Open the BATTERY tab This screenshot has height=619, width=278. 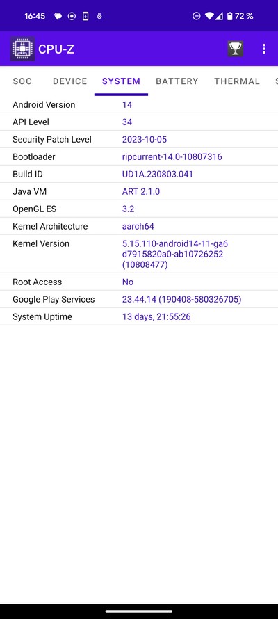pos(177,81)
